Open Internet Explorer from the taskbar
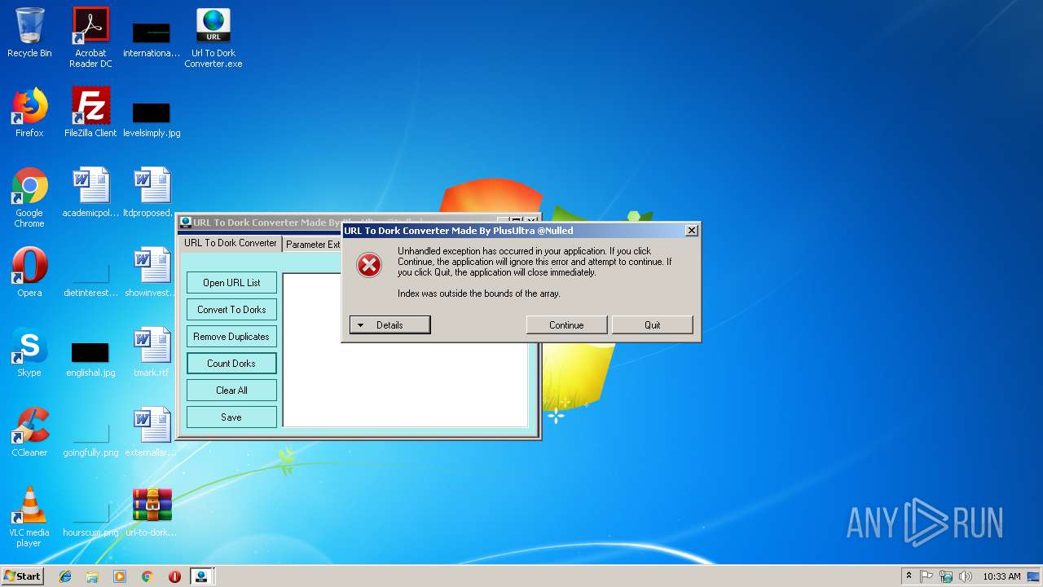The width and height of the screenshot is (1043, 587). [65, 576]
